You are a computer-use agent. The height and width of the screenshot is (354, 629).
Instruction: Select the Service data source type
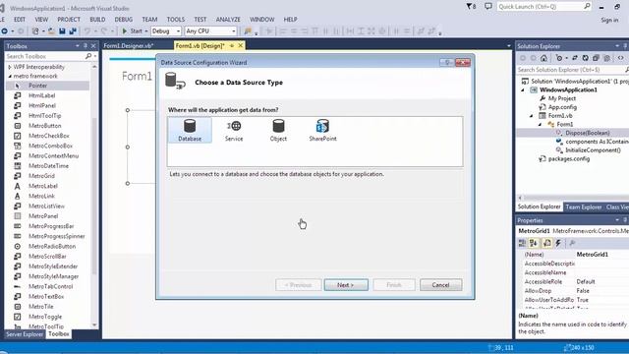(234, 130)
